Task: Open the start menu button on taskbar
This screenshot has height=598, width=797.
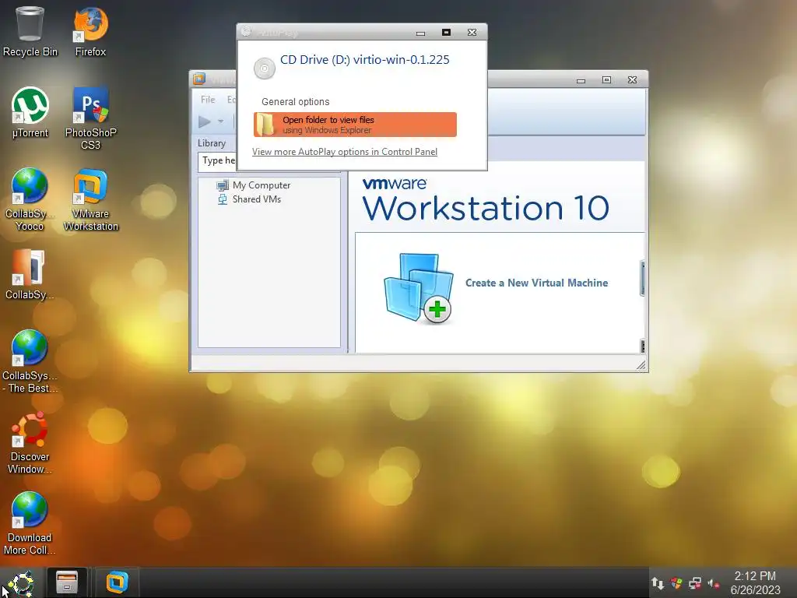Action: tap(19, 583)
